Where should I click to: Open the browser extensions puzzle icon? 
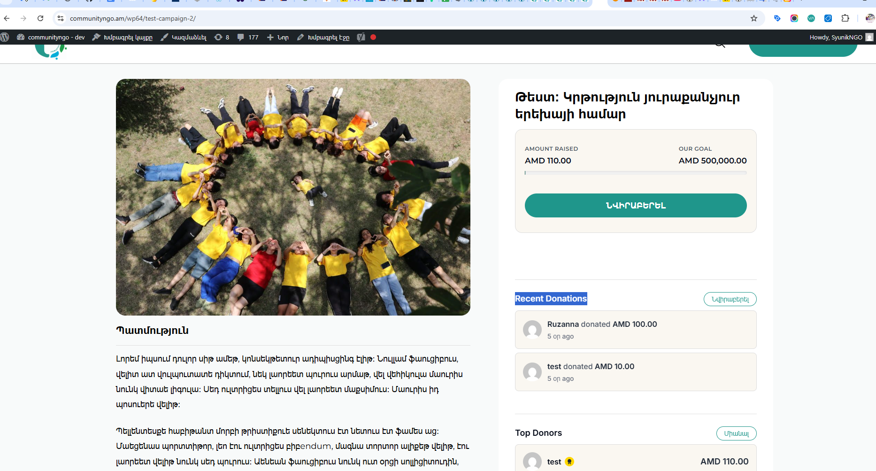(x=845, y=18)
